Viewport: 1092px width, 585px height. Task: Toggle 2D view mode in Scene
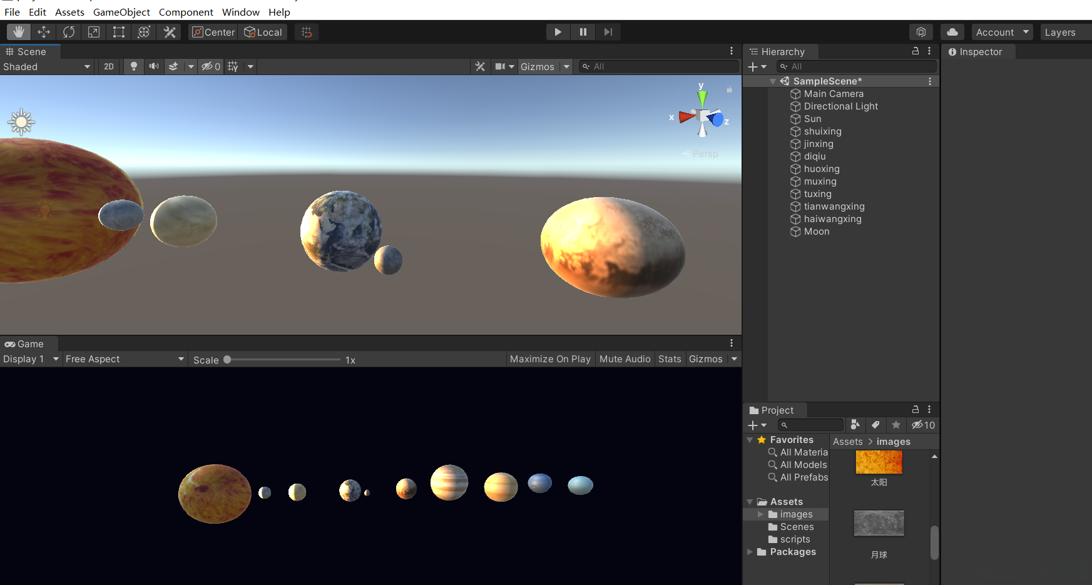click(x=109, y=66)
